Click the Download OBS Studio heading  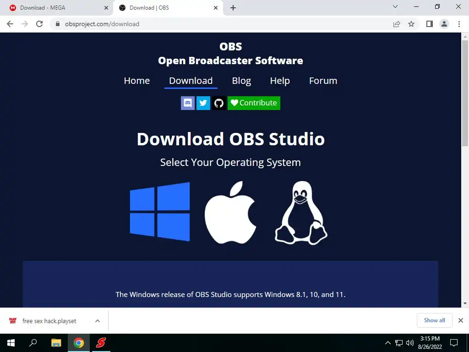(x=231, y=139)
